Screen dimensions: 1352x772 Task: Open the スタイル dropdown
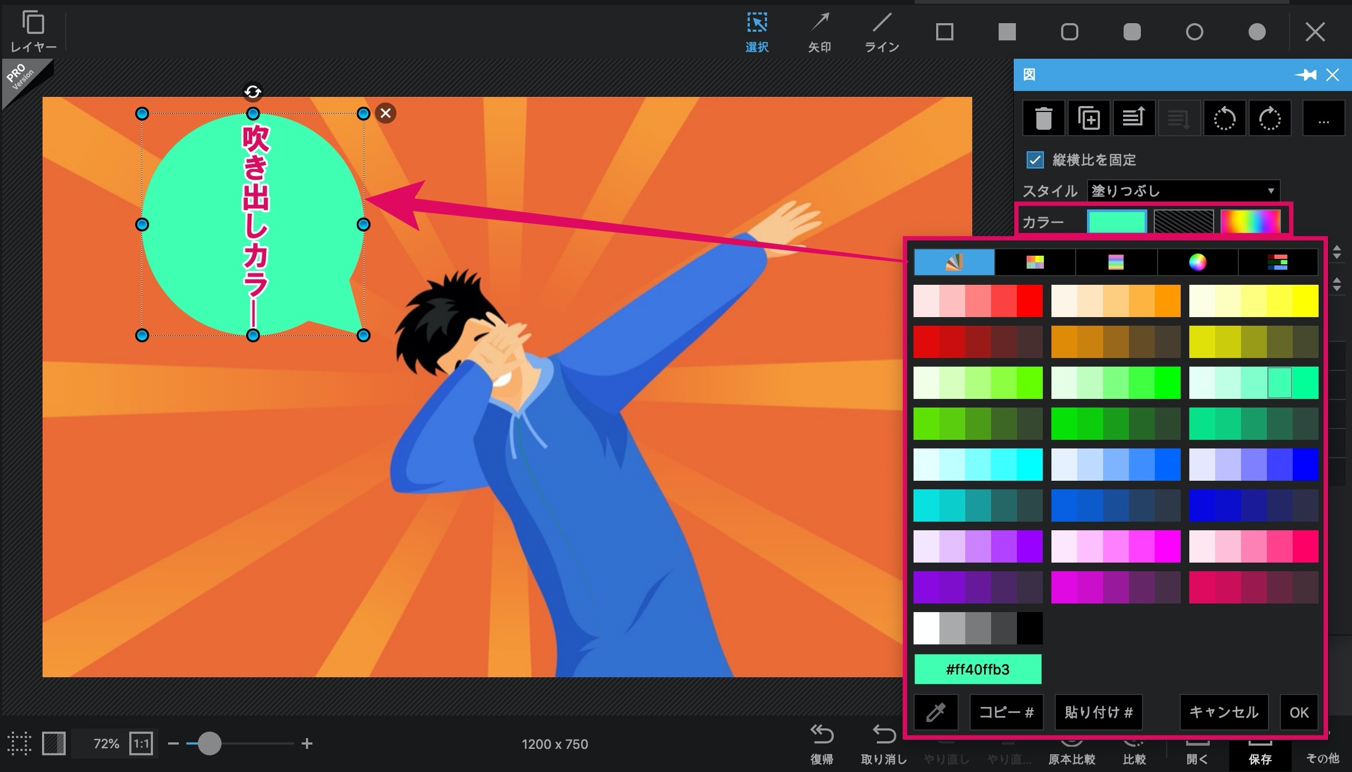click(1183, 191)
